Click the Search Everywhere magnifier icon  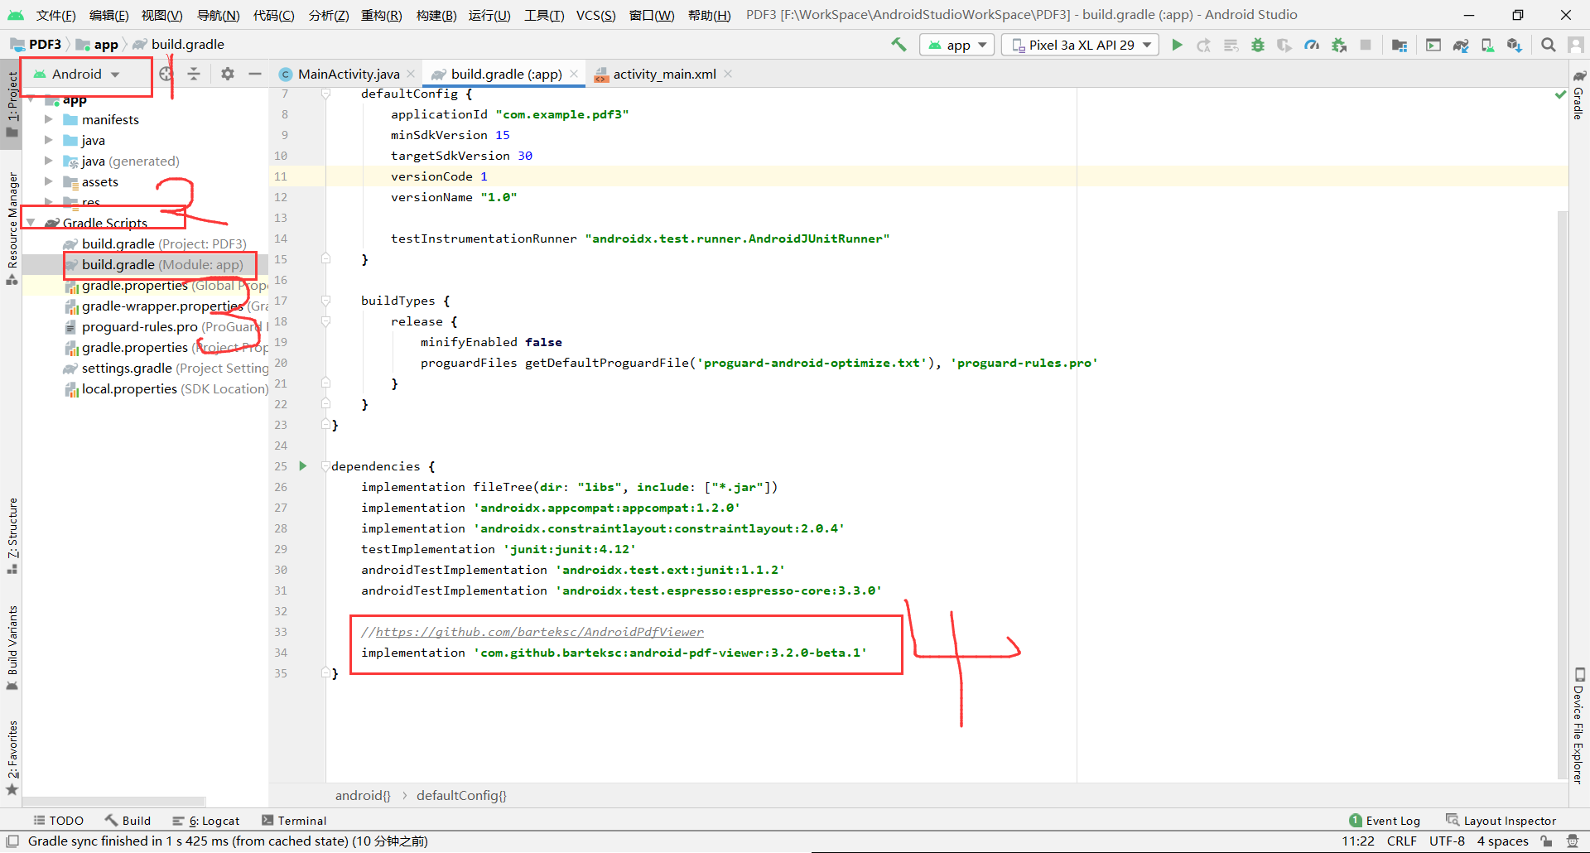click(x=1548, y=45)
